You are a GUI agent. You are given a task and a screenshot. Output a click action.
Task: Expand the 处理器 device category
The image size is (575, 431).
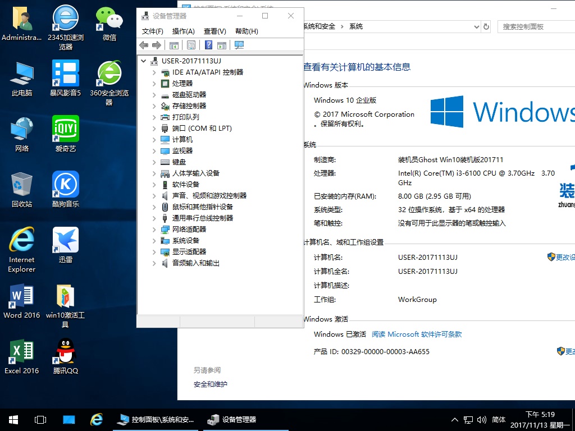point(154,84)
